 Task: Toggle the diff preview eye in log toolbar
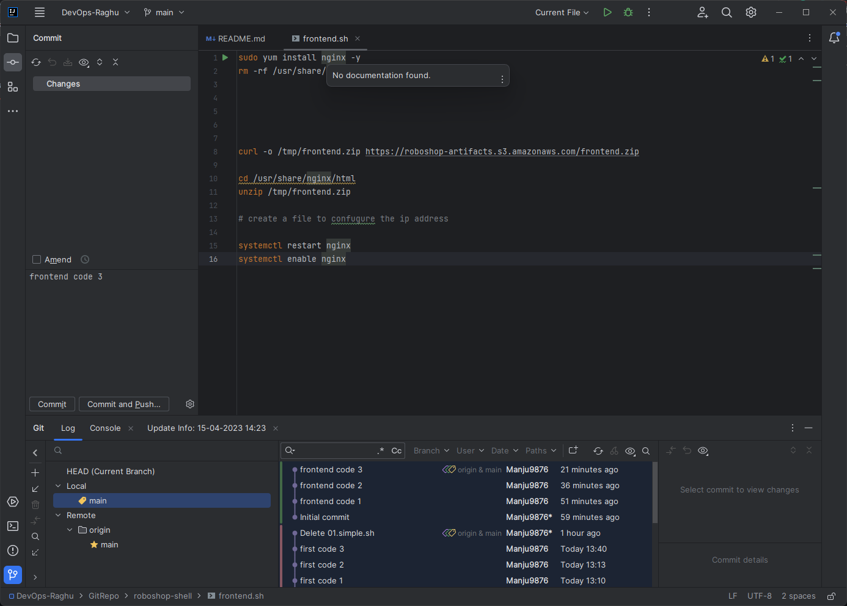(x=630, y=450)
